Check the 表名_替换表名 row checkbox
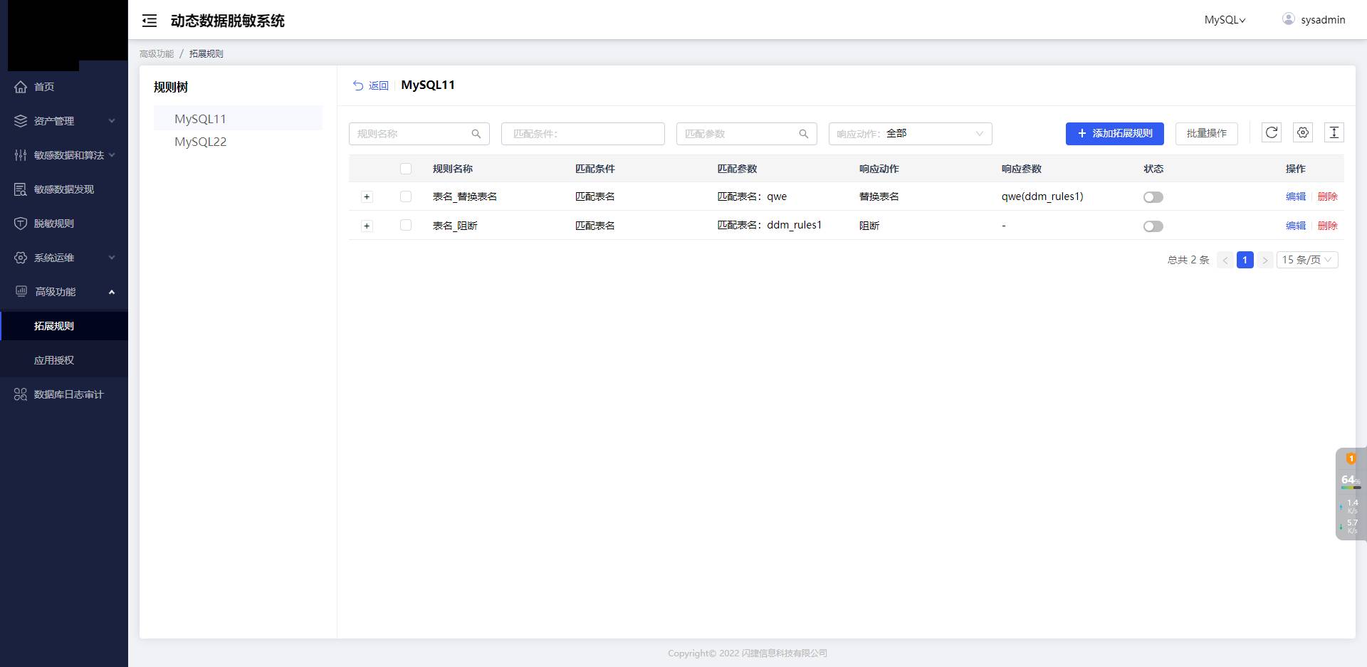 click(x=406, y=196)
